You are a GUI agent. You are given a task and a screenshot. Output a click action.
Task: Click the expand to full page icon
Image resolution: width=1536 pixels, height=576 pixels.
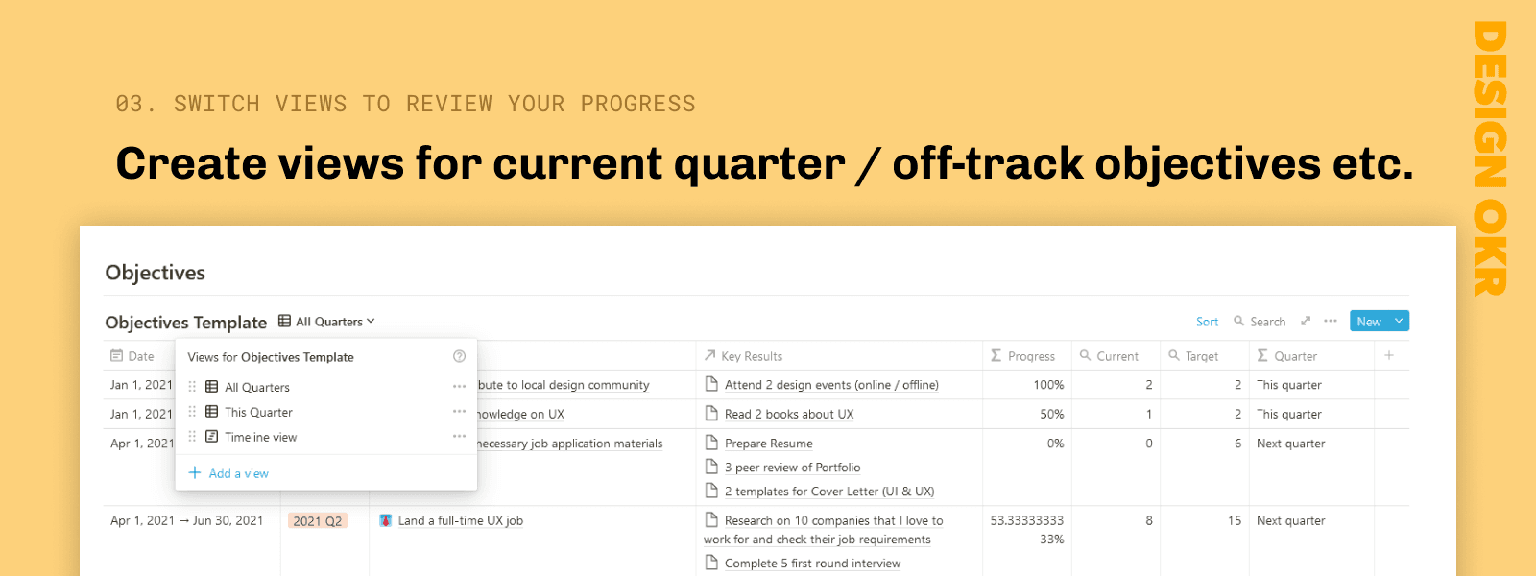click(x=1306, y=322)
